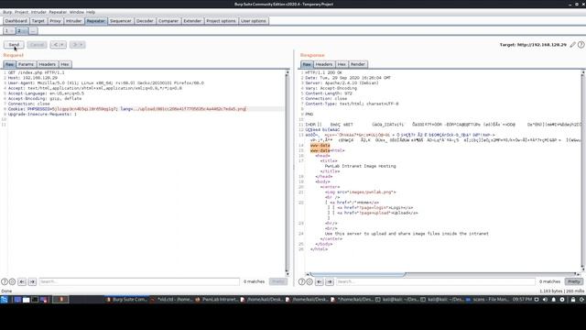Open the taskbar notifications bell icon

click(553, 300)
